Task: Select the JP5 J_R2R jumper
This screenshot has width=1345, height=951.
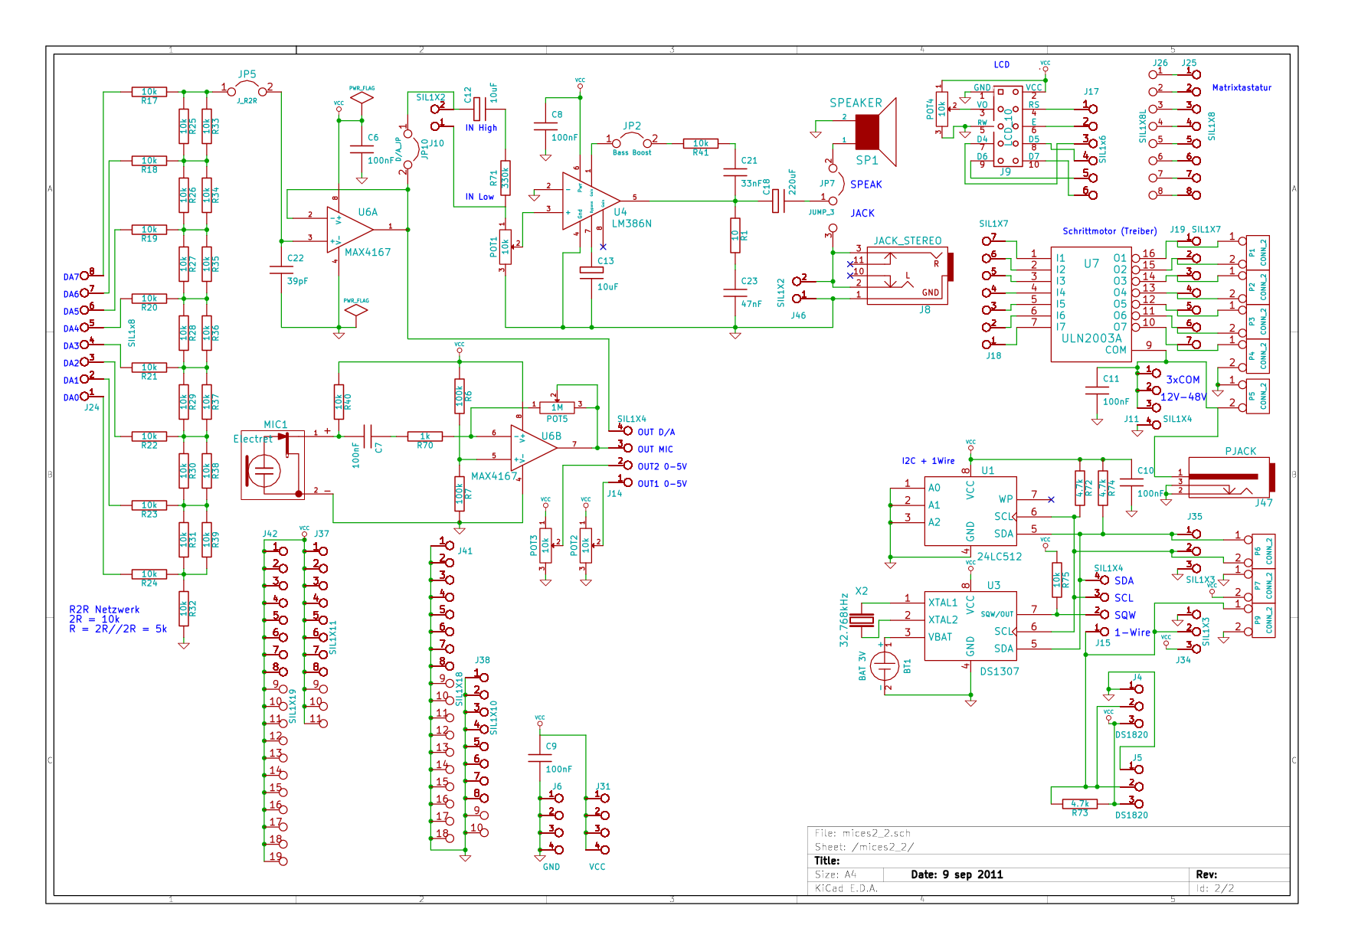Action: [x=247, y=90]
